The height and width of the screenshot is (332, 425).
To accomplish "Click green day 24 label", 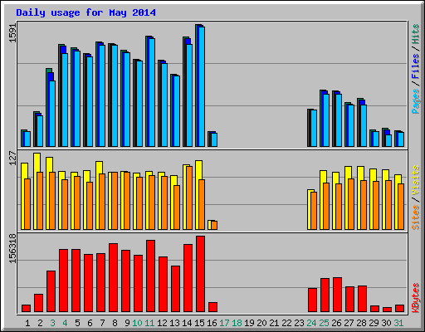I will [311, 323].
